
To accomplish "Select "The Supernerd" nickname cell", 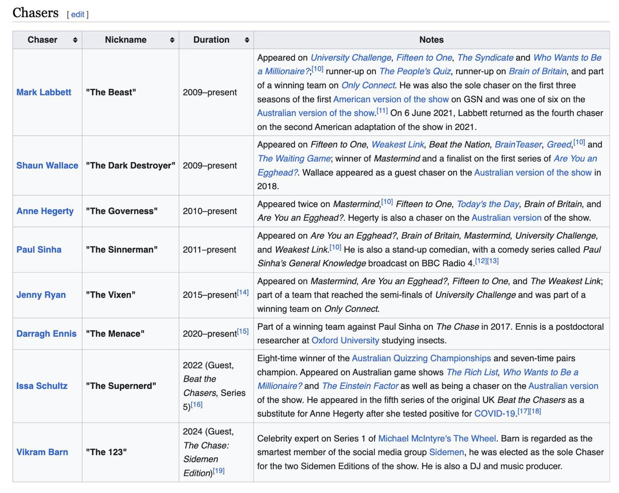I will point(131,386).
